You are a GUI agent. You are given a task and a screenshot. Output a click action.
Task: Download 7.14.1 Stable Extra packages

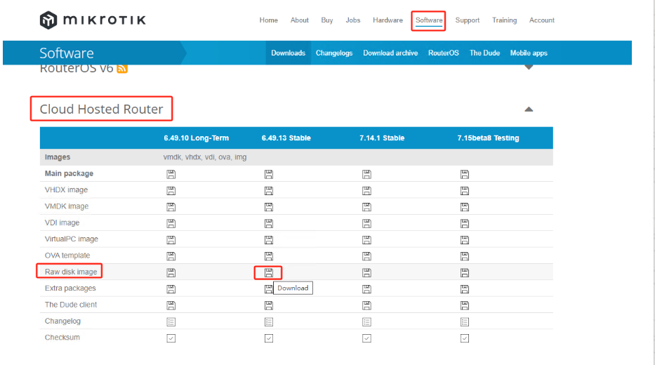click(x=366, y=289)
